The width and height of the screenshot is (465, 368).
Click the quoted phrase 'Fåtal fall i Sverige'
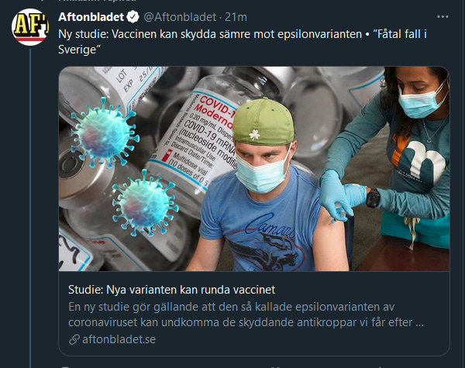tap(243, 42)
